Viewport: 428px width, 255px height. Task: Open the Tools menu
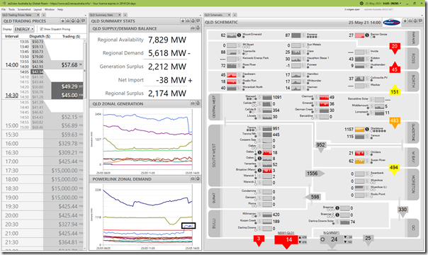pos(12,9)
